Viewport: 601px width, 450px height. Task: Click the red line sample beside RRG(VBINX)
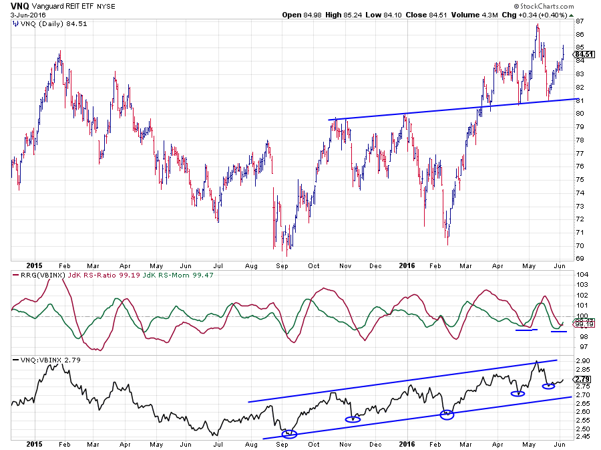click(x=16, y=275)
